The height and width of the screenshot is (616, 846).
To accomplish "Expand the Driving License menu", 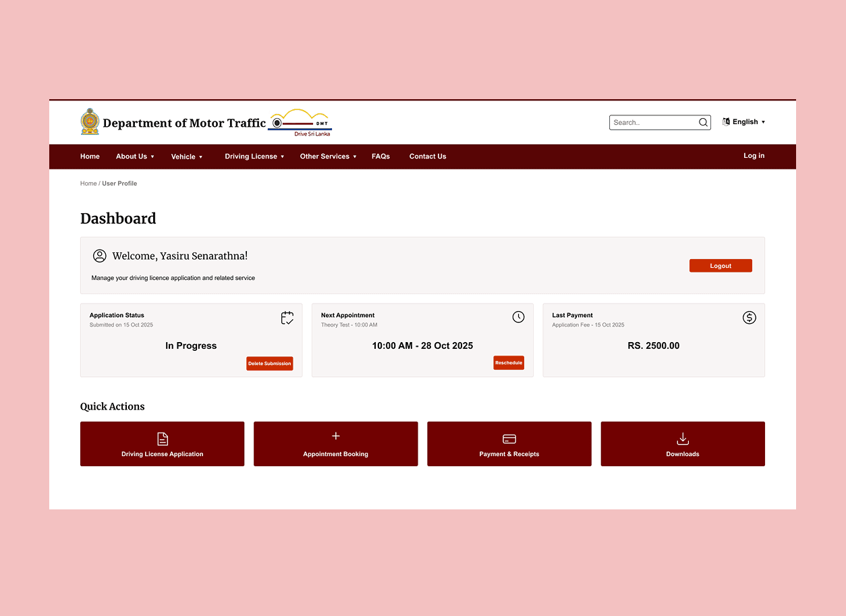I will [254, 157].
